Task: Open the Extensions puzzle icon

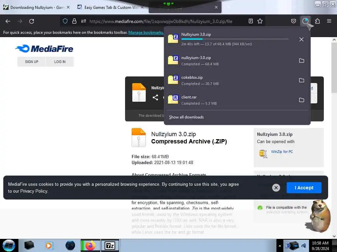Action: 317,21
